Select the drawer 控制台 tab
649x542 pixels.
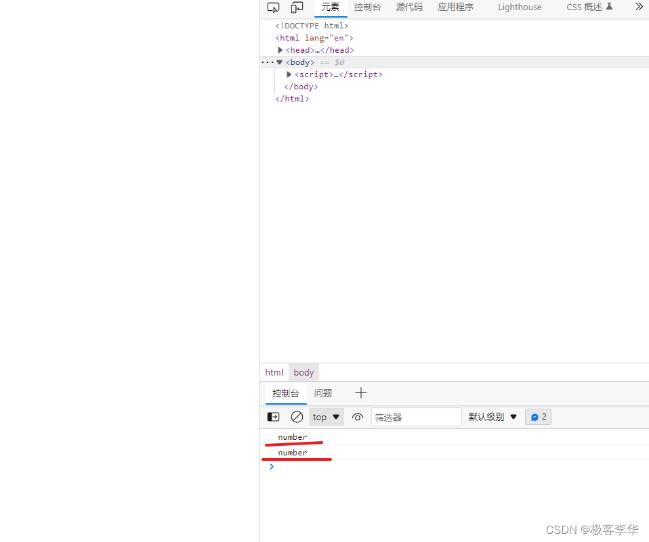pos(286,393)
